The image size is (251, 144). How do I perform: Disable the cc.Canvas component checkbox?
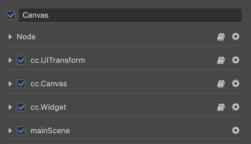(21, 84)
